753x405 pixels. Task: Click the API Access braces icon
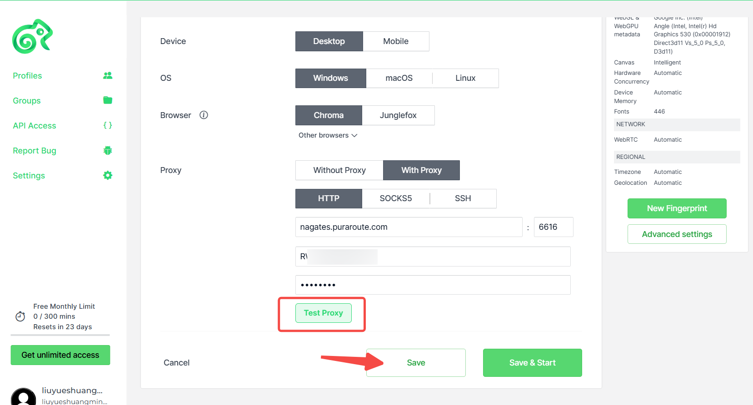108,125
